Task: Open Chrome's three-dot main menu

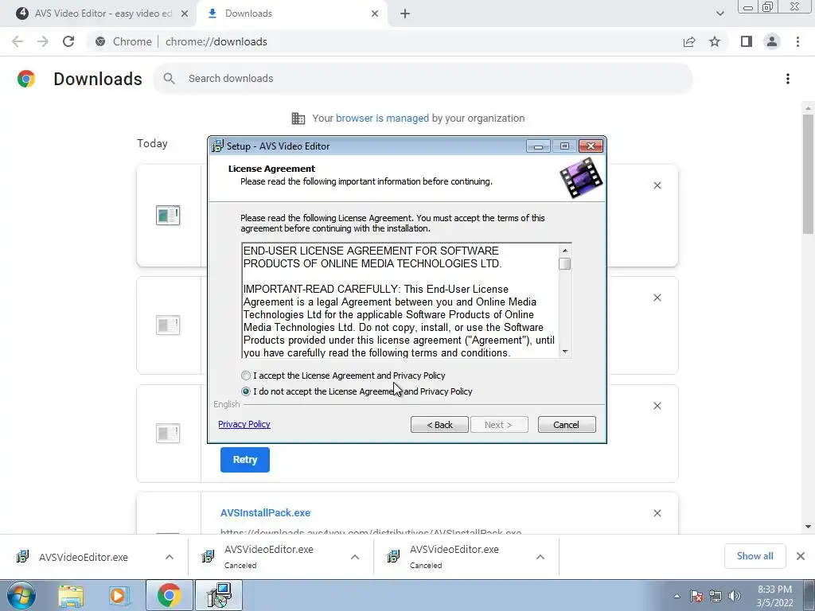Action: click(x=797, y=41)
